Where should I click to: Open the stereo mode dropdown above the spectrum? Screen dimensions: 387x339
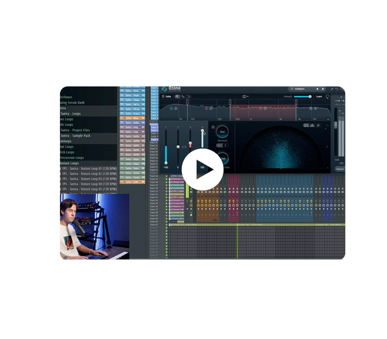(x=245, y=97)
